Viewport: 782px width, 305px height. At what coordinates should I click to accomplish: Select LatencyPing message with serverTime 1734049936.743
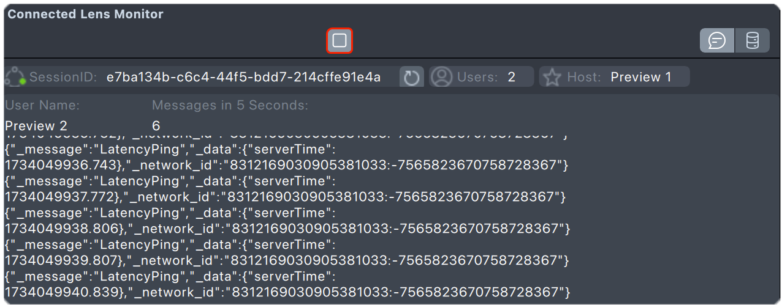coord(286,158)
